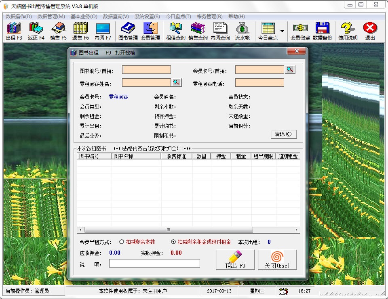Expand the 今日盘点 toolbar dropdown arrow
The height and width of the screenshot is (299, 388).
click(281, 30)
